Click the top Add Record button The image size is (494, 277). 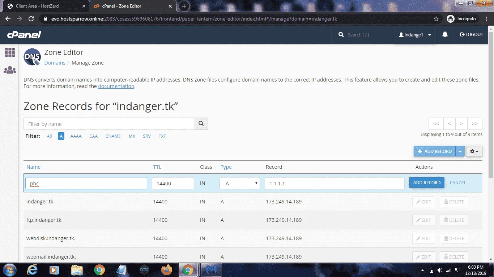coord(435,151)
